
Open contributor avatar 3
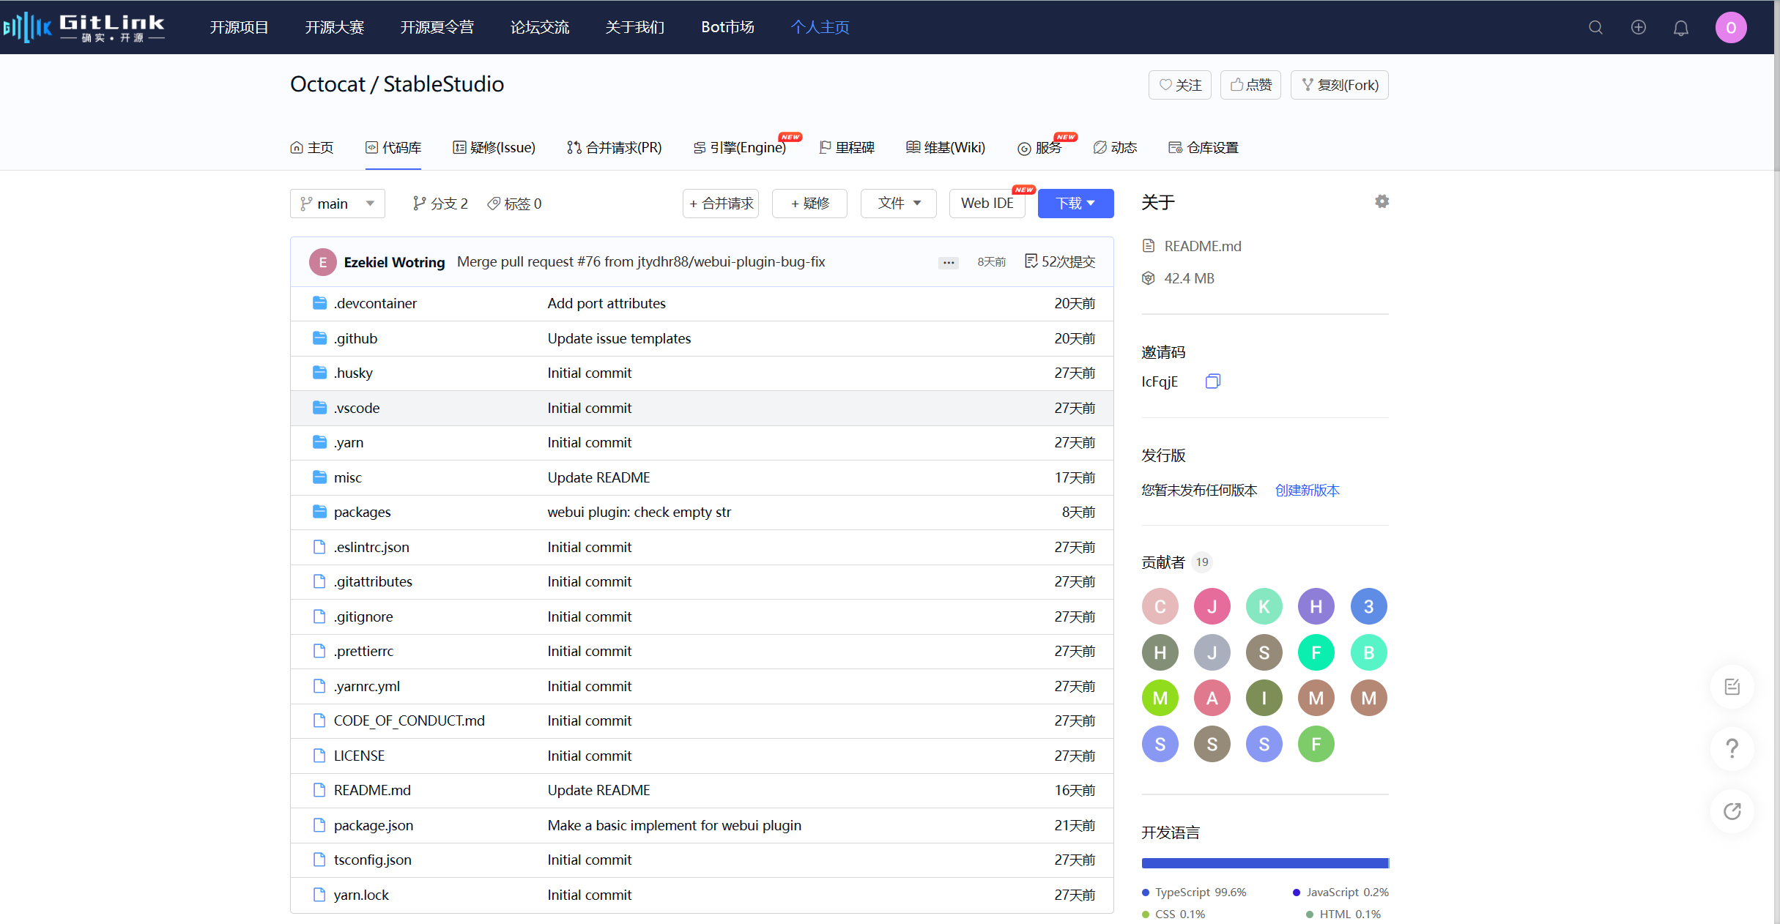[1368, 606]
